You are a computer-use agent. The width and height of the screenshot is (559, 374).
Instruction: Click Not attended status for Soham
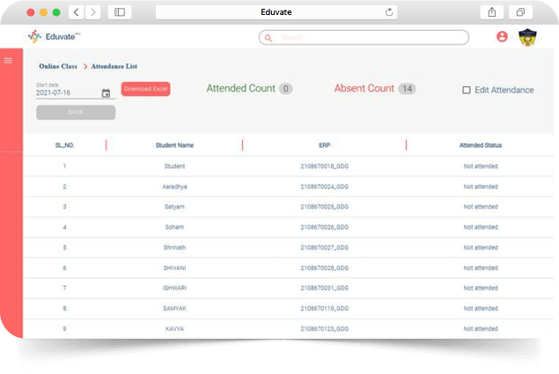click(481, 227)
